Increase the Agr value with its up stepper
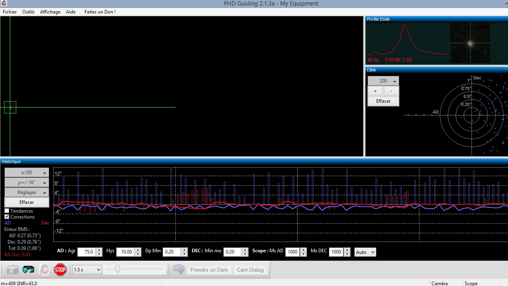Screen dimensions: 508x286 click(98, 250)
